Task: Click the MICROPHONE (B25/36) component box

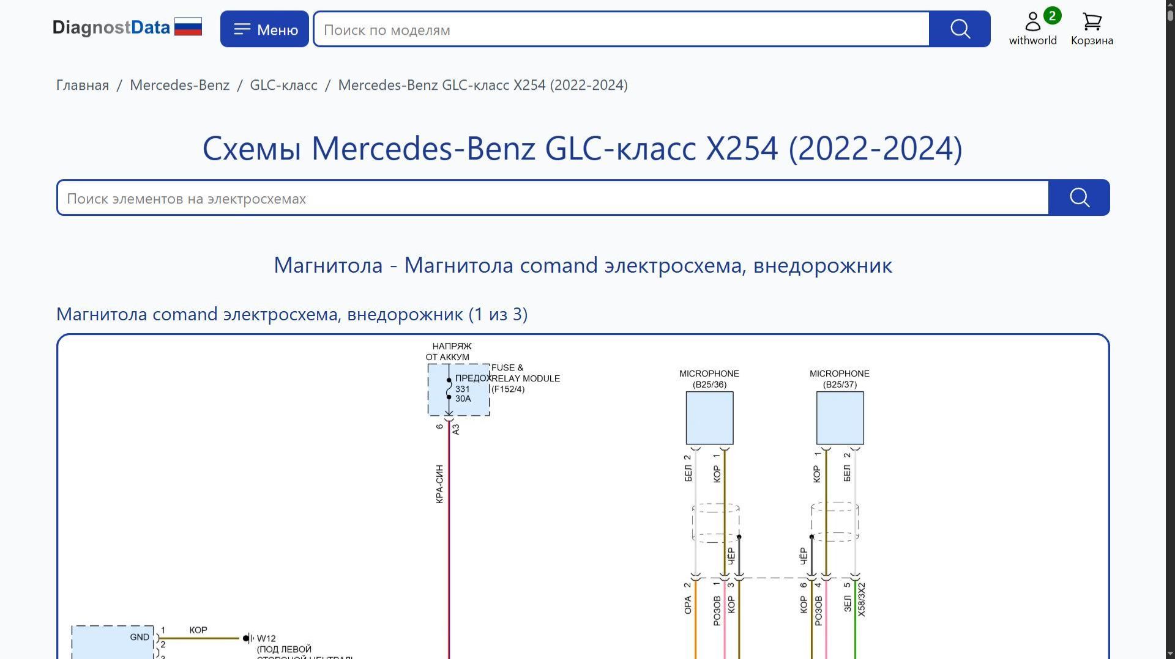Action: [710, 418]
